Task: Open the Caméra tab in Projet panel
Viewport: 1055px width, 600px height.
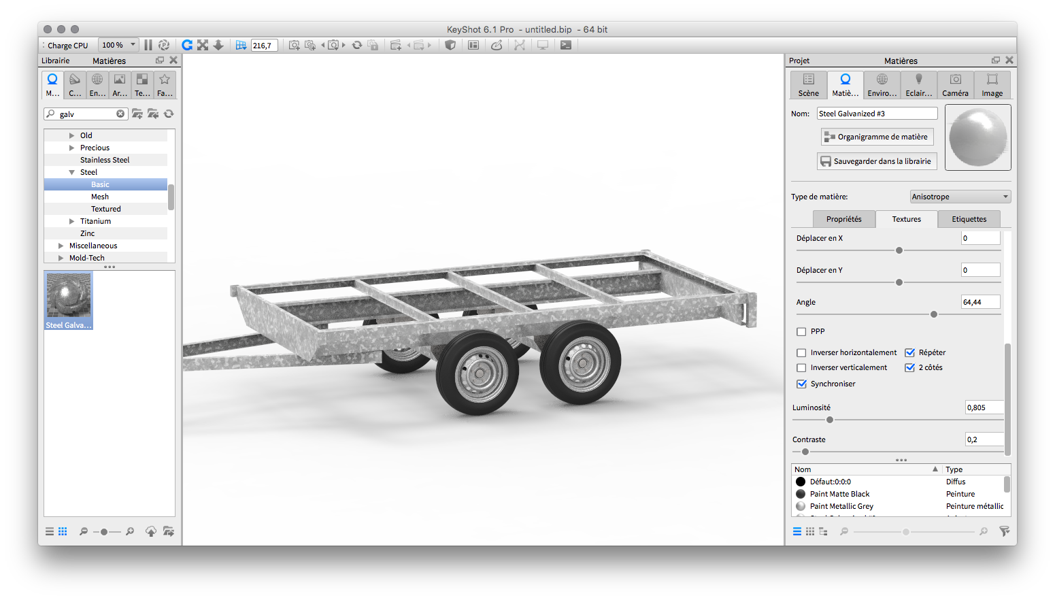Action: pyautogui.click(x=955, y=85)
